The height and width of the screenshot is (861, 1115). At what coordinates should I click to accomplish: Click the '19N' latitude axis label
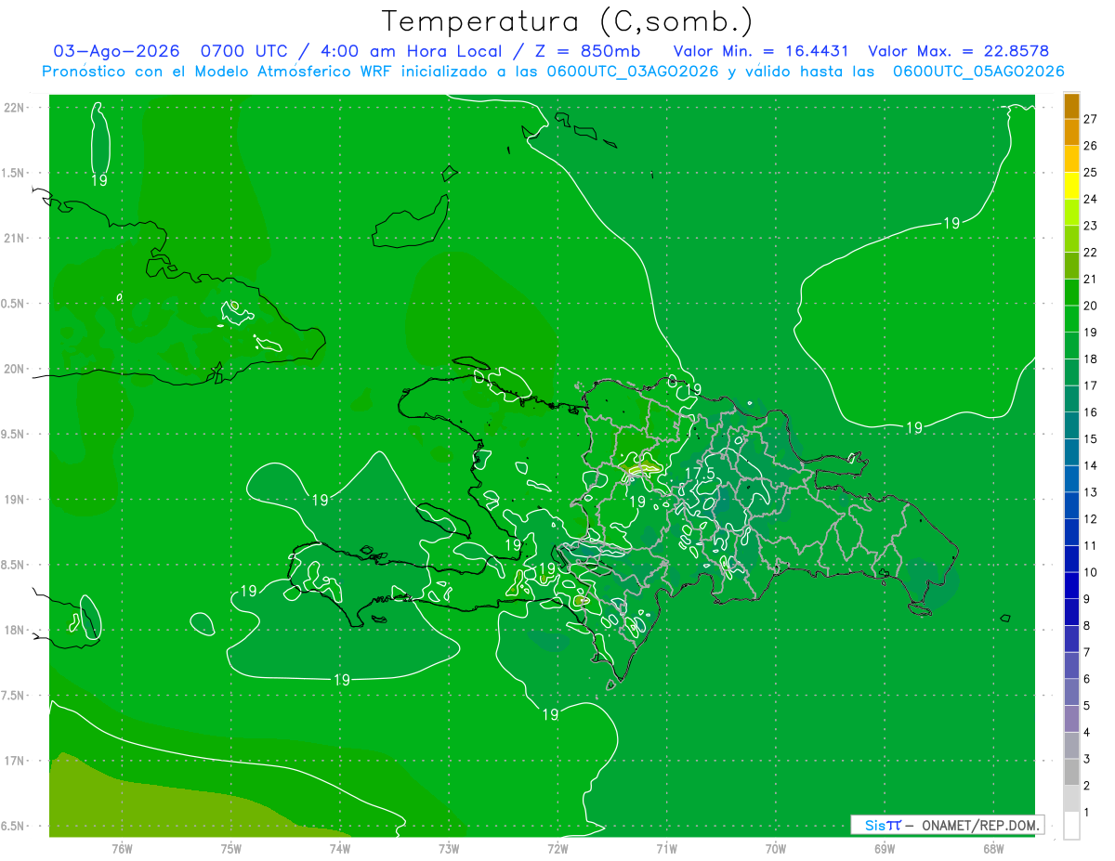(x=15, y=499)
